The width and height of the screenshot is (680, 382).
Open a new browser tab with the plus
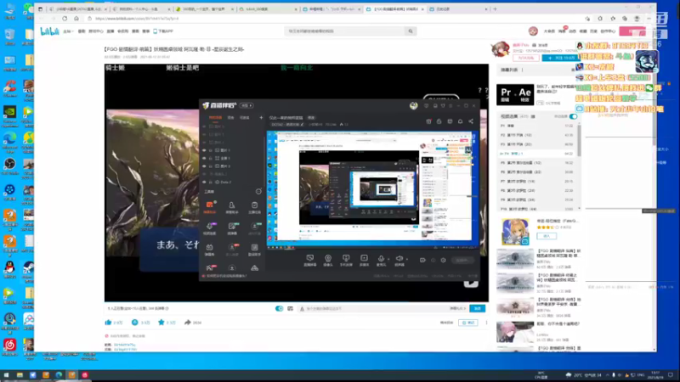point(495,8)
